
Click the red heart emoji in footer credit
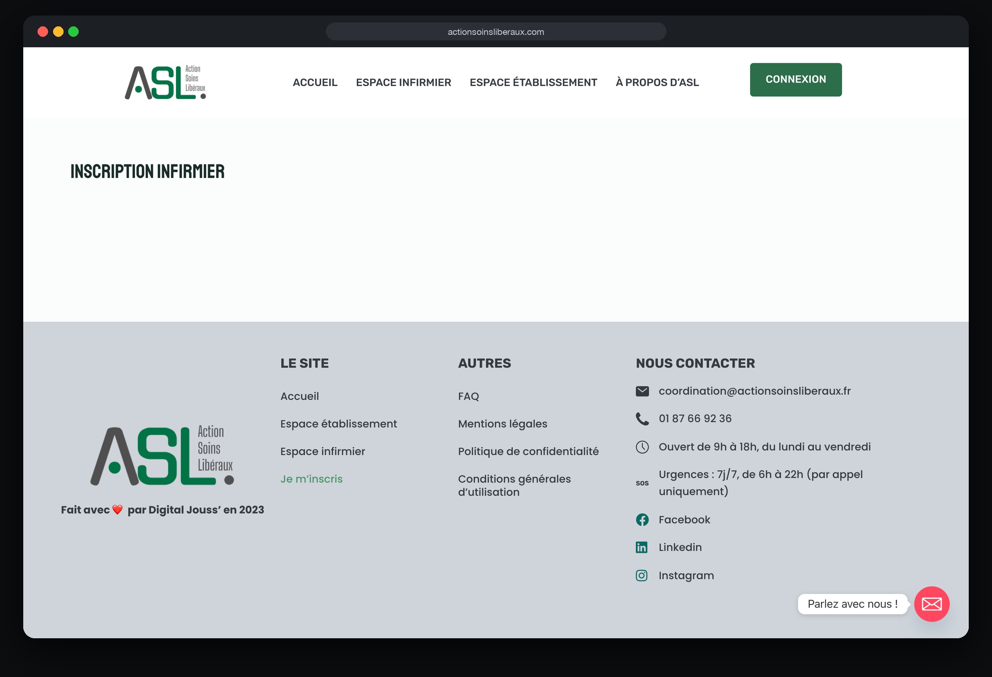[117, 510]
